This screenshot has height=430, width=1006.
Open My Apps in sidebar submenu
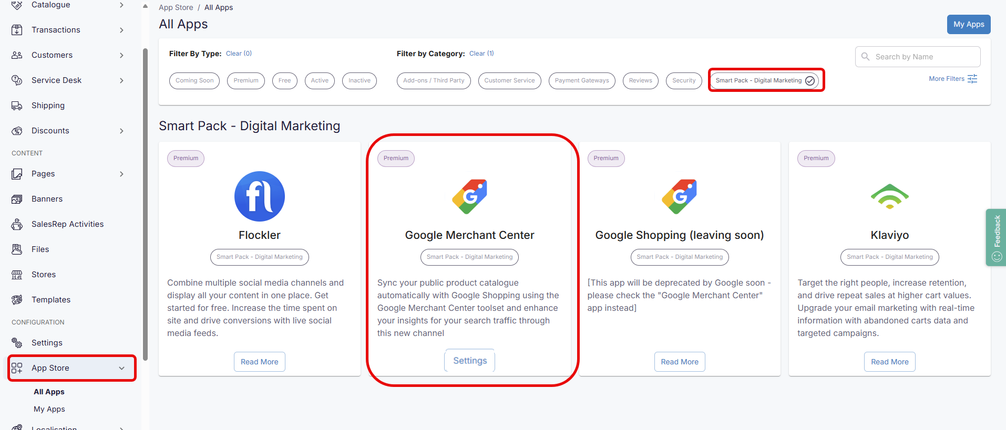pyautogui.click(x=49, y=409)
